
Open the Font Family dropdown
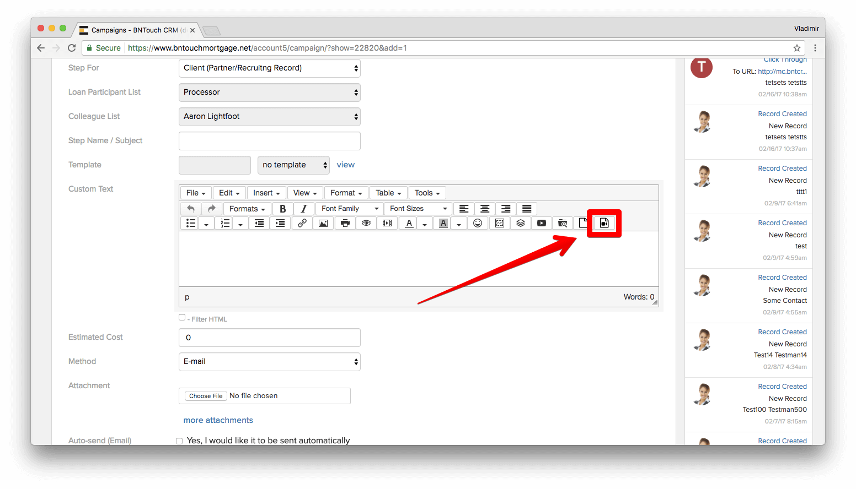click(x=350, y=209)
